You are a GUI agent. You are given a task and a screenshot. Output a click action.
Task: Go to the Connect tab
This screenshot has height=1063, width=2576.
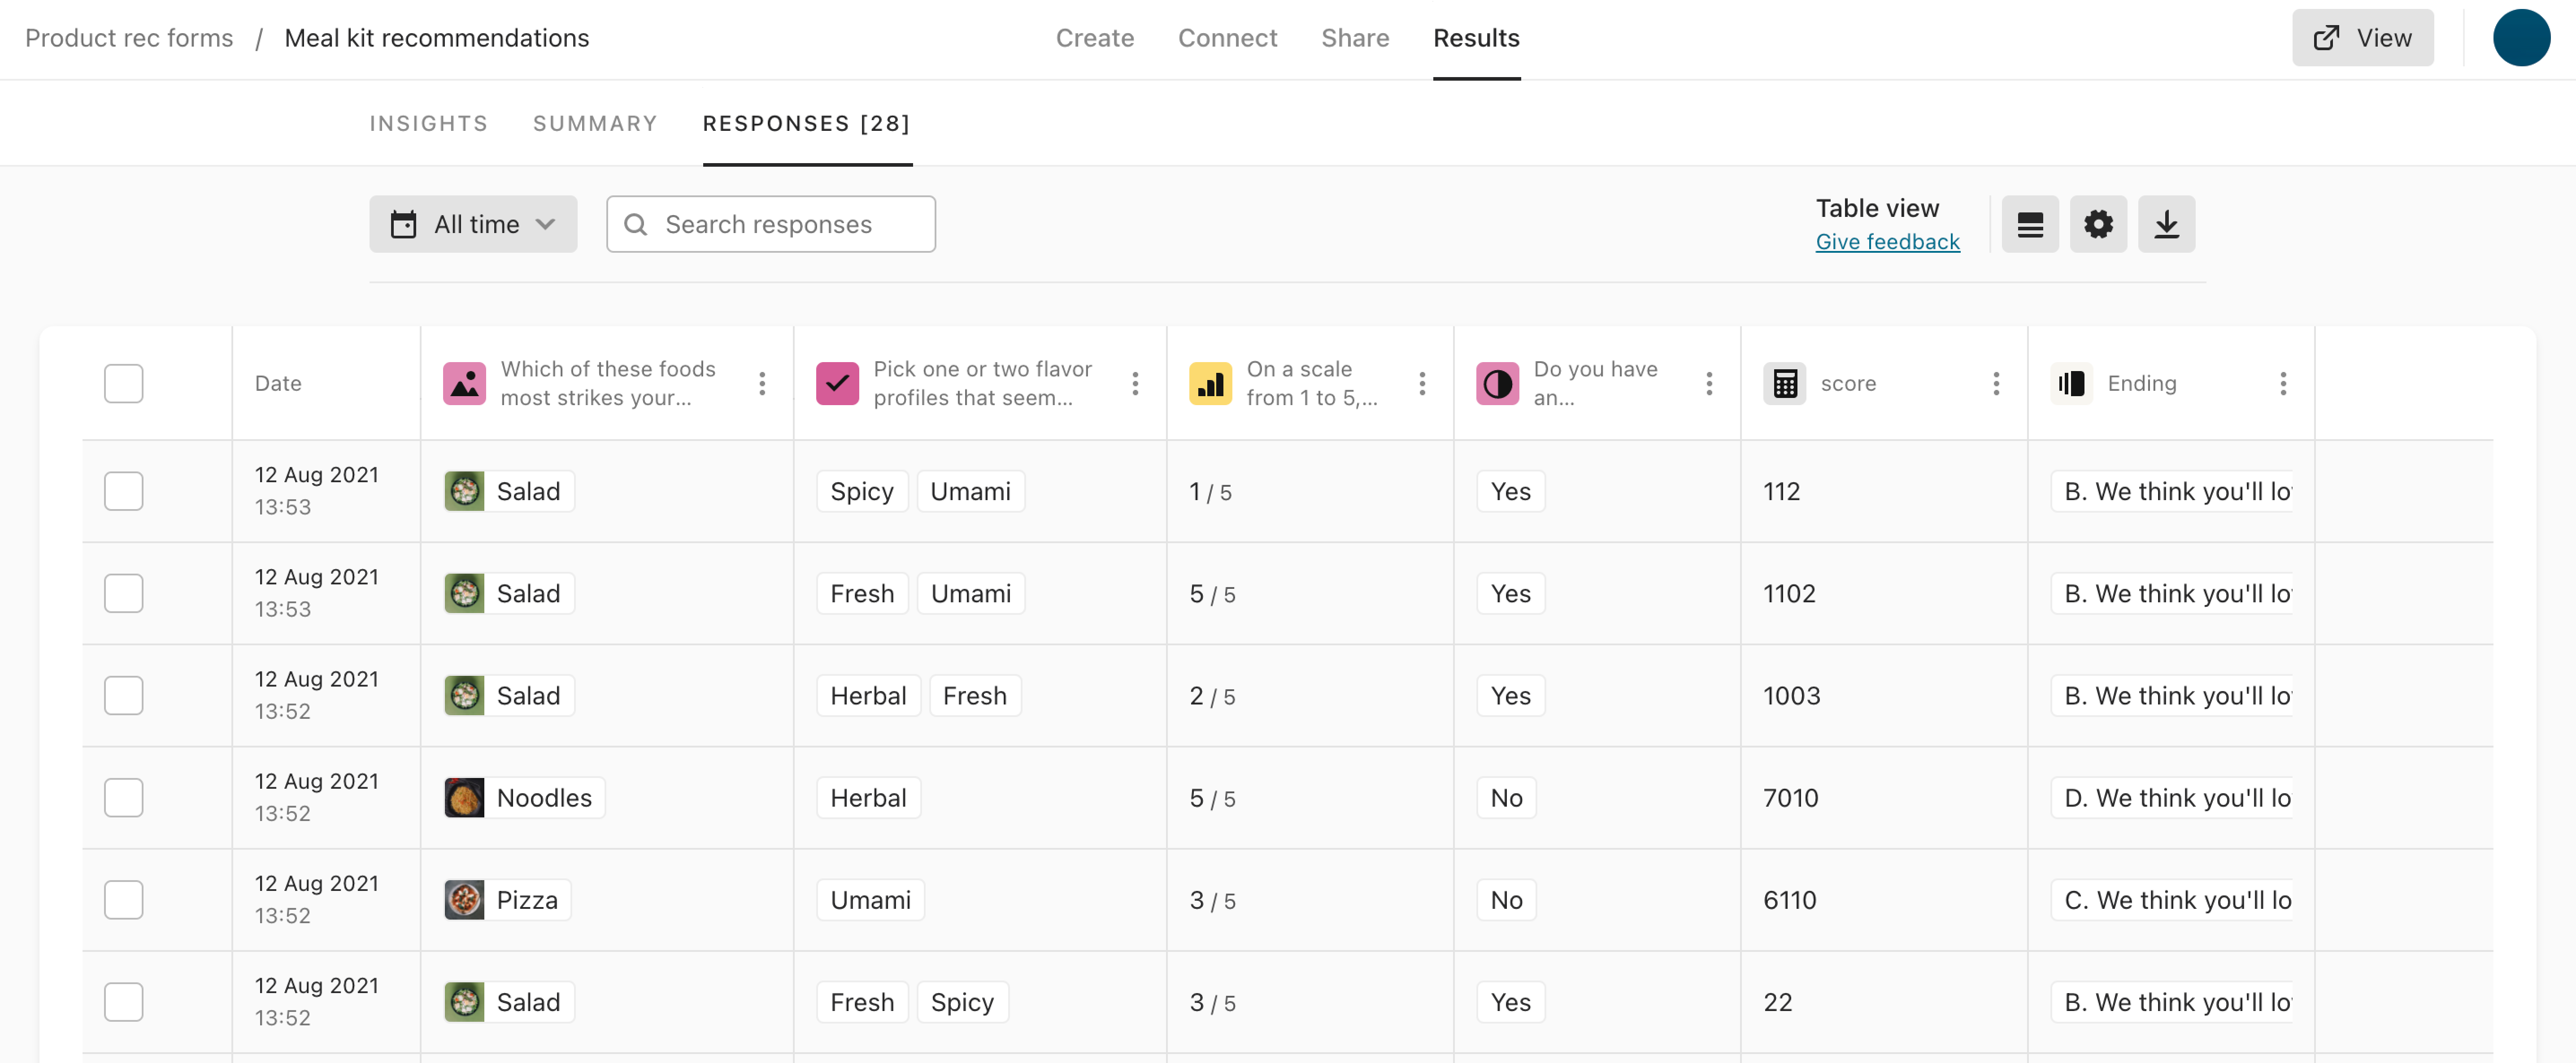1227,38
